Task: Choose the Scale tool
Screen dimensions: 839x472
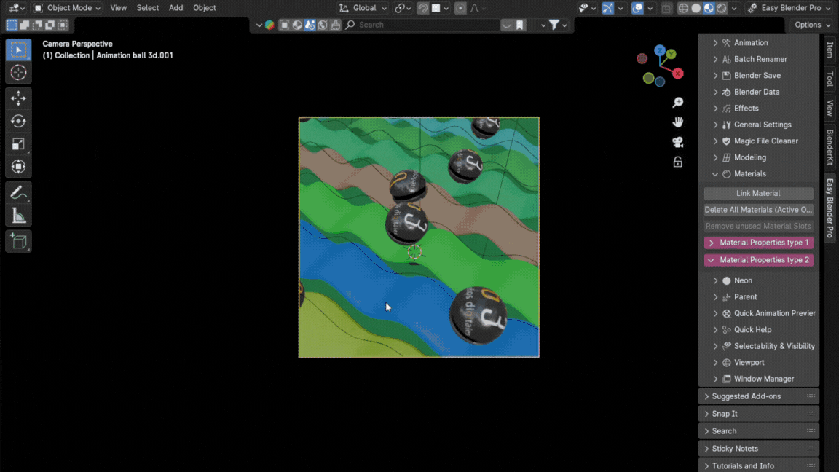Action: click(x=18, y=144)
